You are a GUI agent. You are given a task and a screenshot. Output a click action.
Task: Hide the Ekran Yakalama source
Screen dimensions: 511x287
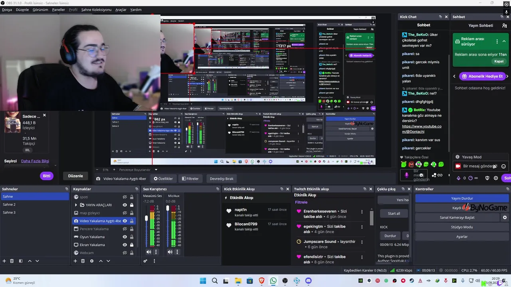[x=125, y=245]
